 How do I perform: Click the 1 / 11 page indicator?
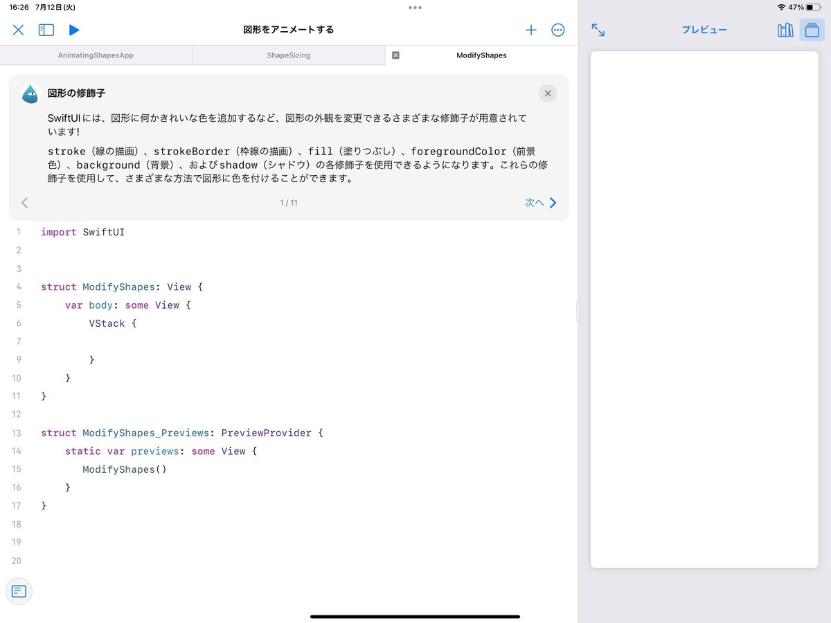pyautogui.click(x=289, y=203)
